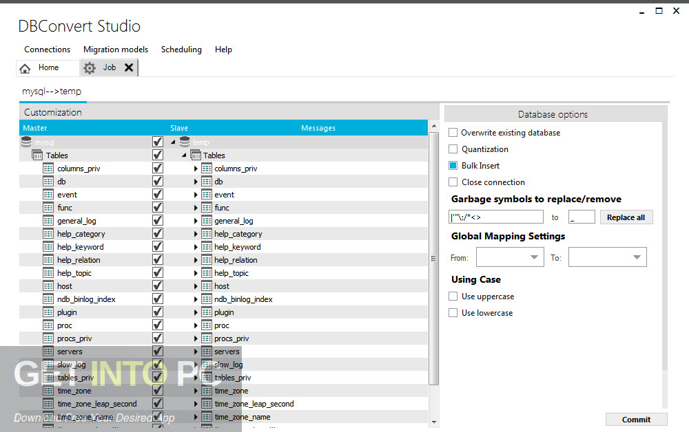689x432 pixels.
Task: Click Master event table icon
Action: click(48, 194)
